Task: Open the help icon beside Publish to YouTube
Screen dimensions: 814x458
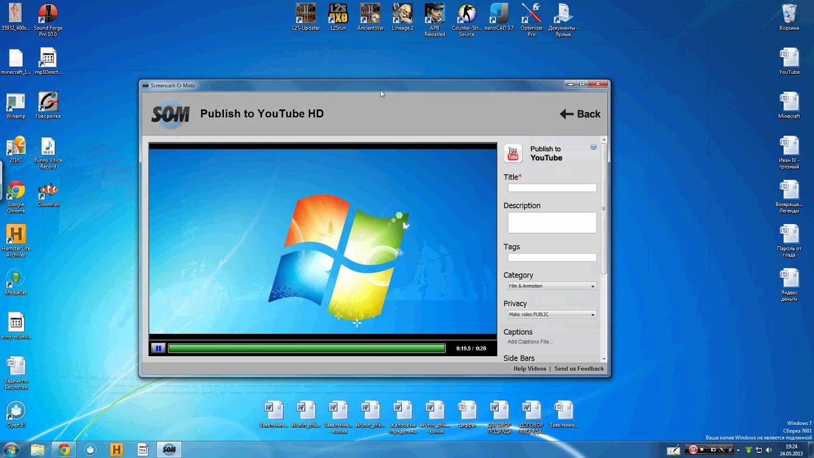Action: (593, 147)
